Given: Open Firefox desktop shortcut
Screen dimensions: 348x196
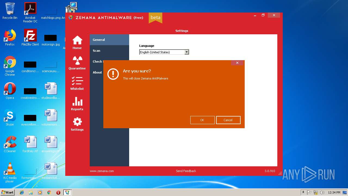Looking at the screenshot, I should pos(10,38).
